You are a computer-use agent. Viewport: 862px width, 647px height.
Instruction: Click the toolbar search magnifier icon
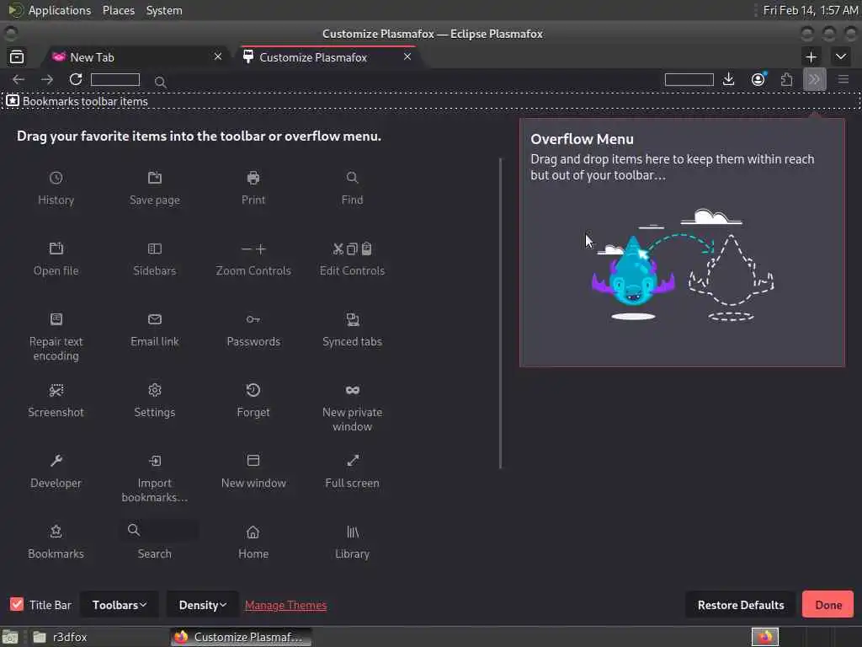point(161,82)
